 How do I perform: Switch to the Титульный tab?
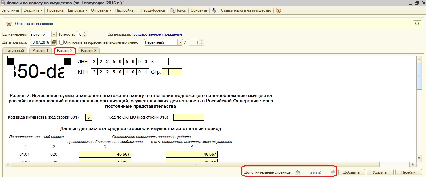click(14, 51)
